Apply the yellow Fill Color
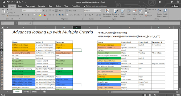The width and height of the screenshot is (181, 96). 40,15
